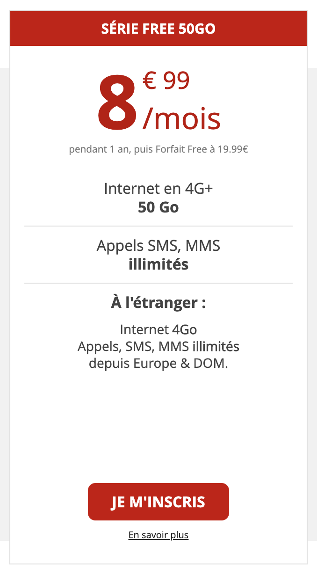317x571 pixels.
Task: Click the JE M'INSCRIS button
Action: 158,501
